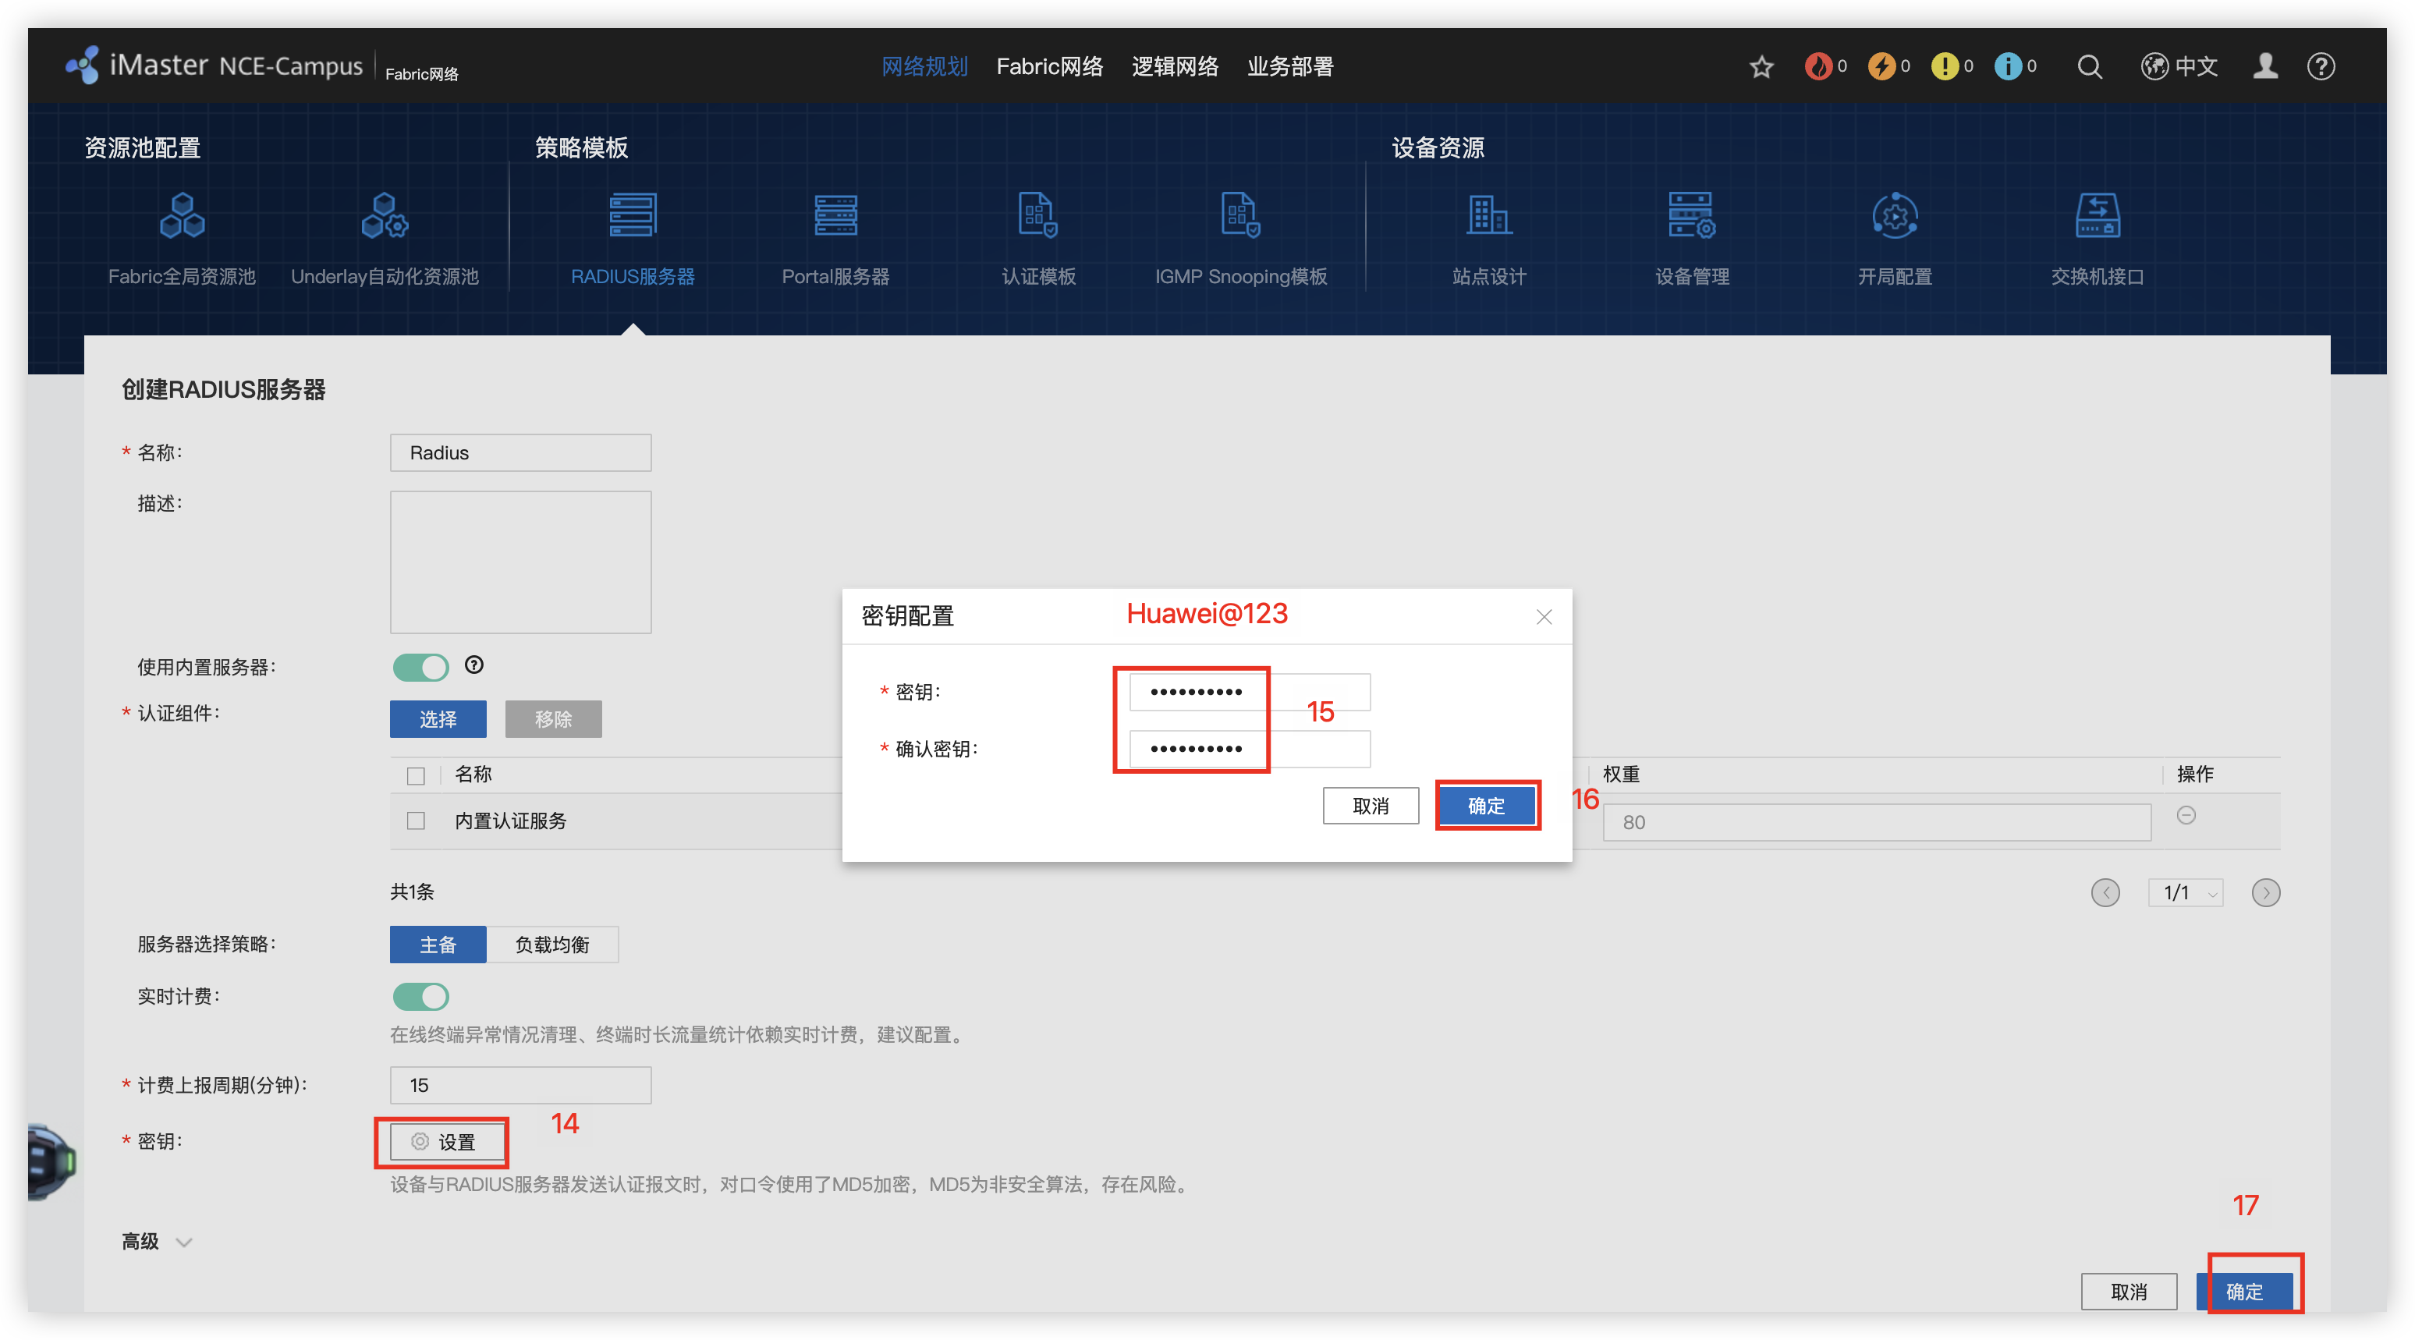The height and width of the screenshot is (1340, 2415).
Task: Click the search icon in top bar
Action: pos(2089,66)
